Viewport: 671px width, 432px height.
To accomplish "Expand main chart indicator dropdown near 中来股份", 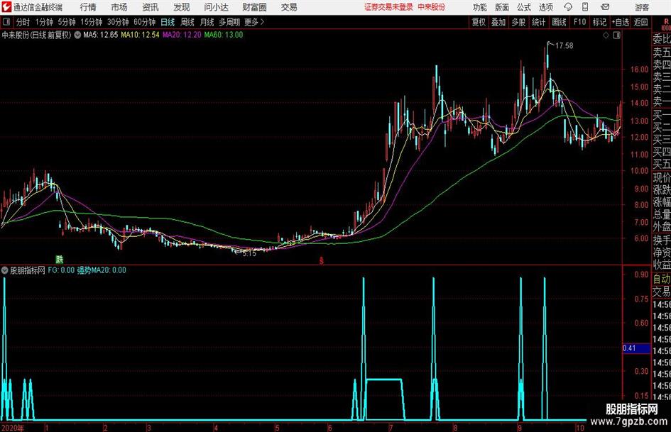I will [x=77, y=35].
